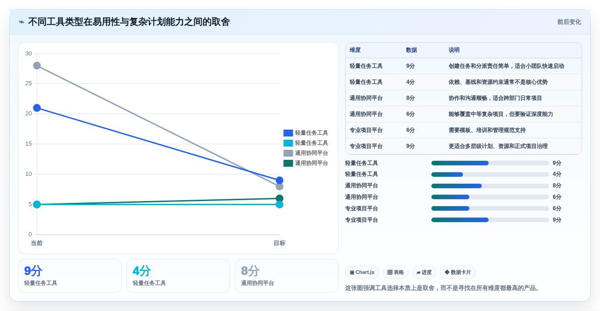Open the blue 9分 轻量任务工具 stat card

click(70, 276)
